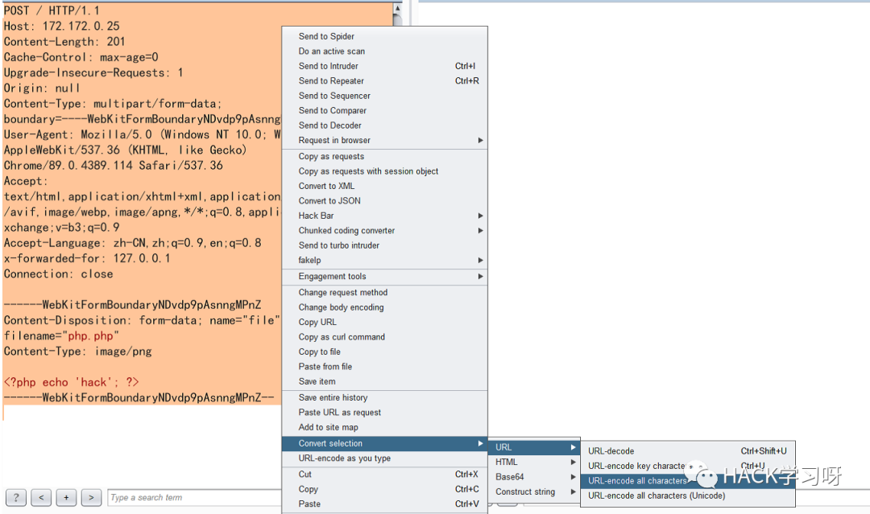The height and width of the screenshot is (514, 870).
Task: Toggle URL-encode as you type
Action: [384, 458]
